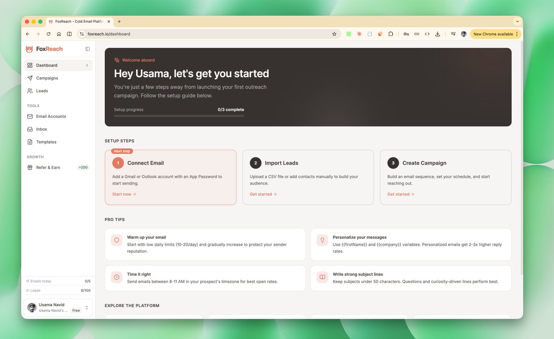Click the shield icon on Warm up tip
Screen dimensions: 554x339
[117, 241]
